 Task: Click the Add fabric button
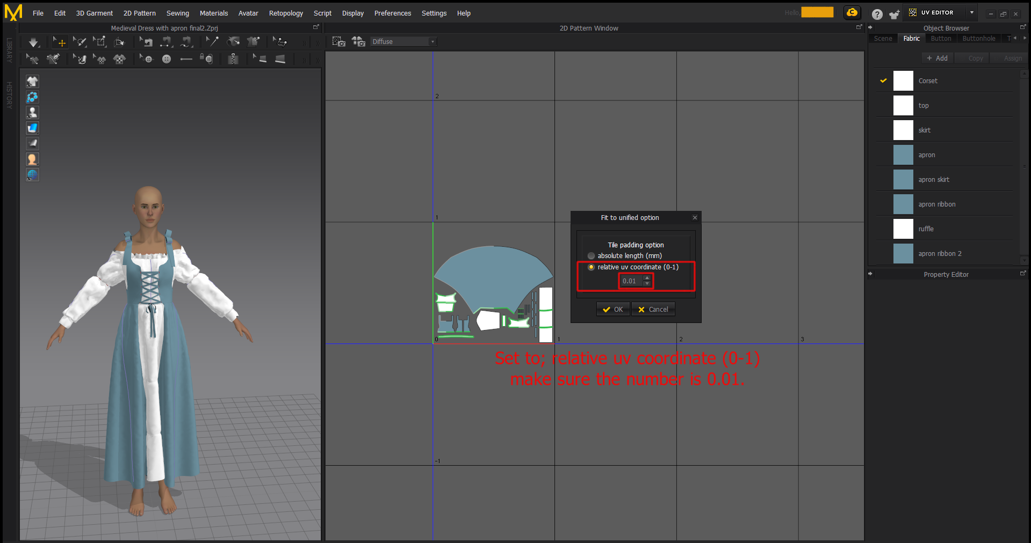(x=937, y=58)
